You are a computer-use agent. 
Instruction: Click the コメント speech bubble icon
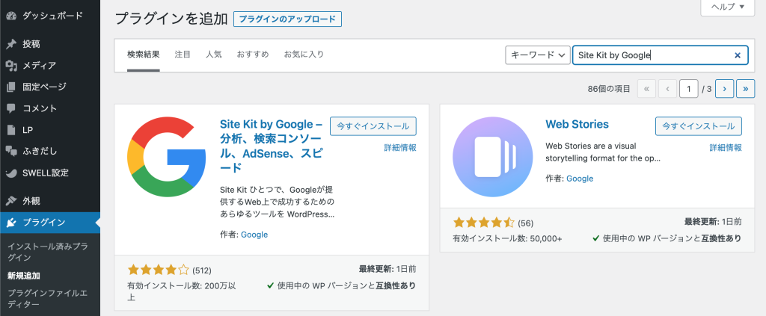coord(12,108)
